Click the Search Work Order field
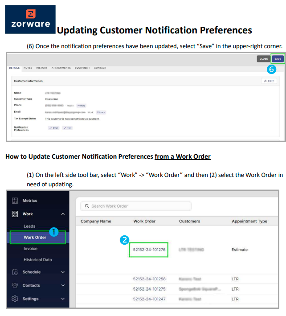The image size is (286, 316). tap(136, 206)
